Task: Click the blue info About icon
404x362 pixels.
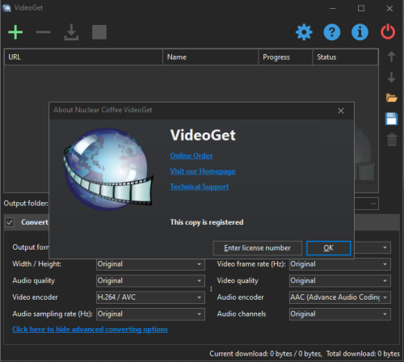Action: click(x=360, y=32)
